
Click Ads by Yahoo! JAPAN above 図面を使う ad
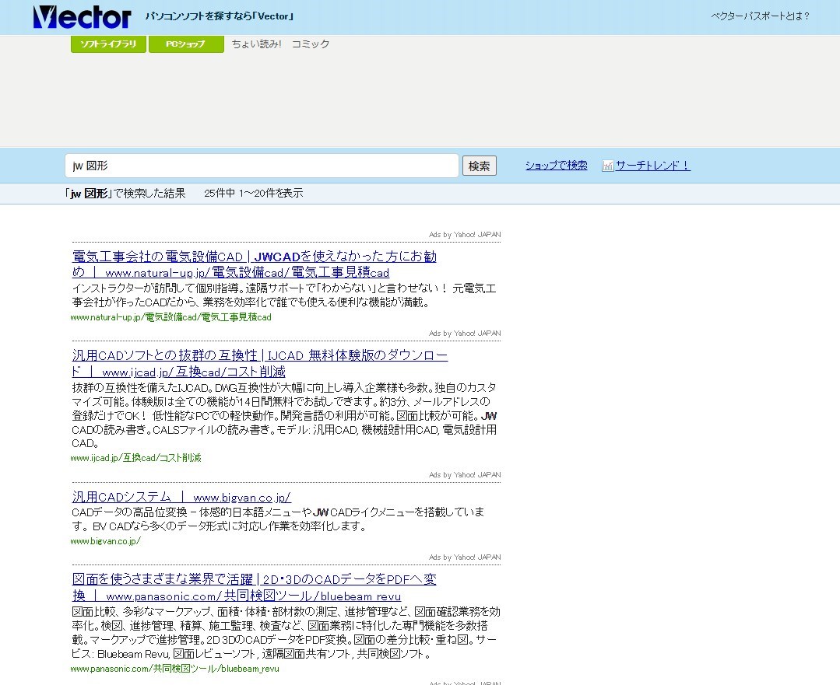[465, 557]
